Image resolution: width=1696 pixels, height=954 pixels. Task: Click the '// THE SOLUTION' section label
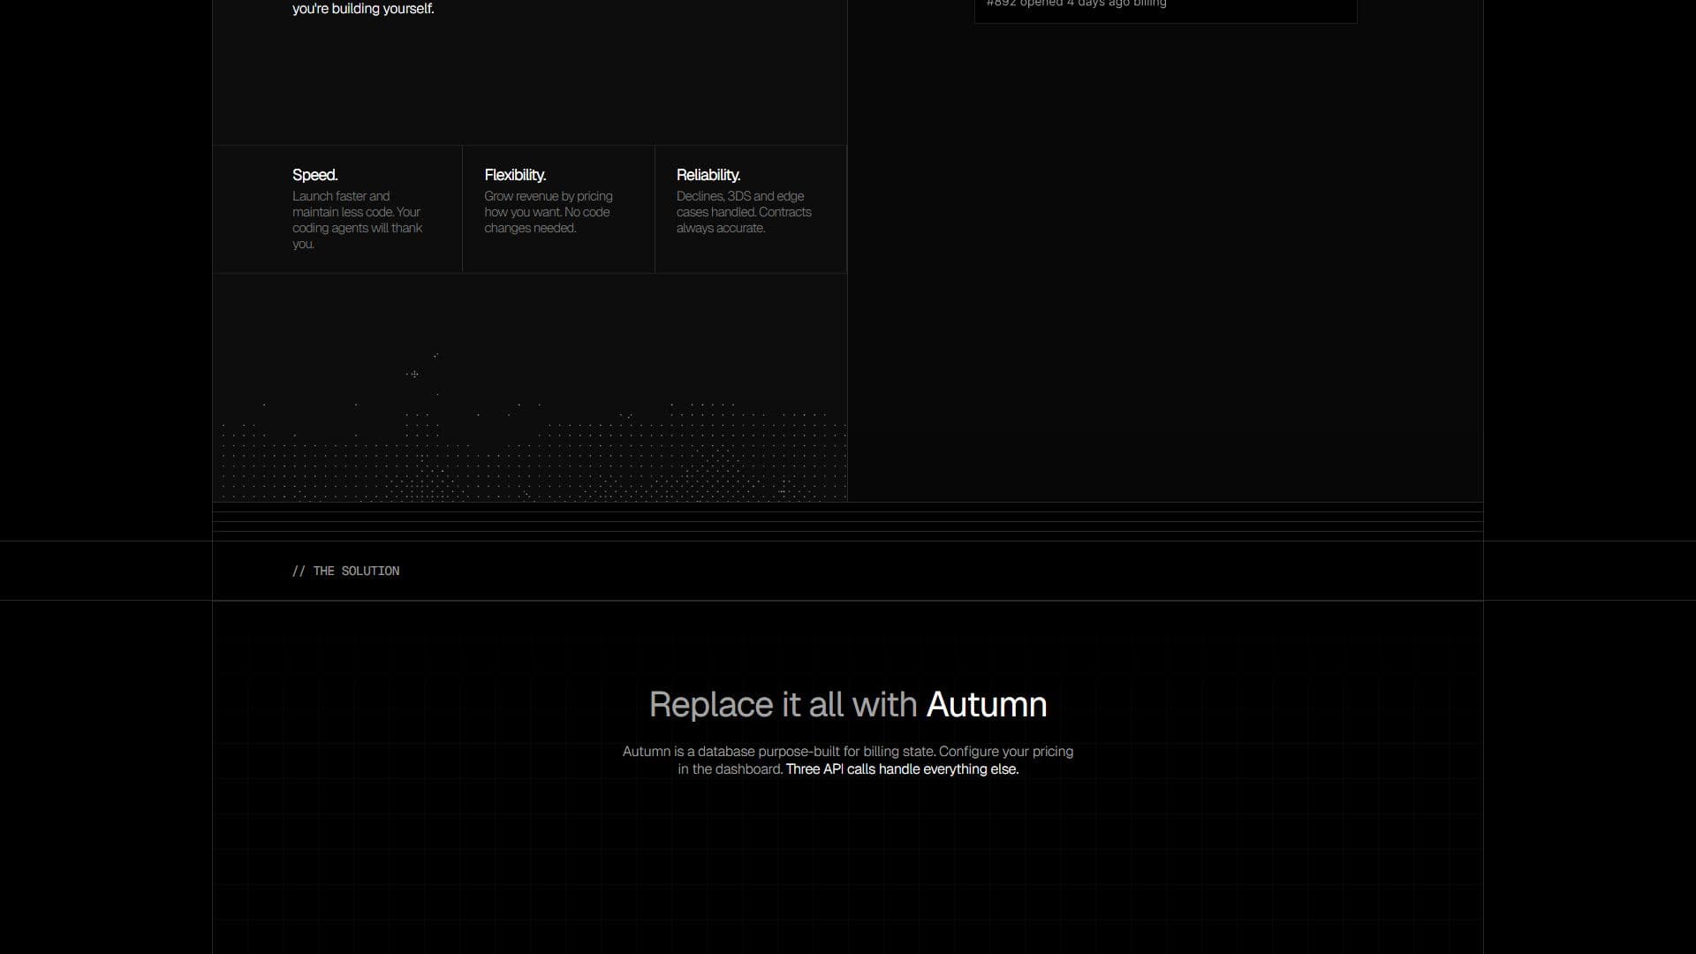click(345, 572)
